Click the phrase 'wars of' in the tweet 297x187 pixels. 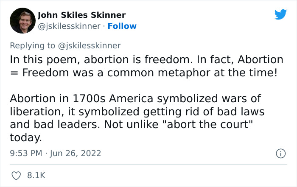pos(247,98)
